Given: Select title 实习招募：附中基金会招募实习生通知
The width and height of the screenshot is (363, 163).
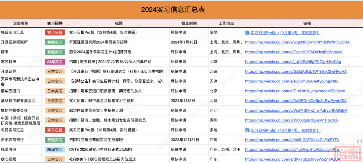Looking at the screenshot, I should (x=102, y=101).
